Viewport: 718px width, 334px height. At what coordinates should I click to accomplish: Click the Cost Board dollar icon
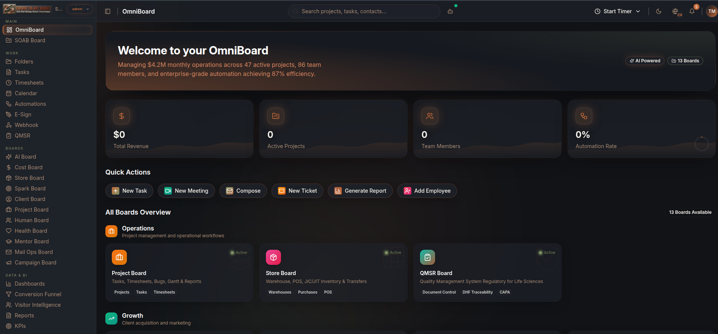click(9, 167)
